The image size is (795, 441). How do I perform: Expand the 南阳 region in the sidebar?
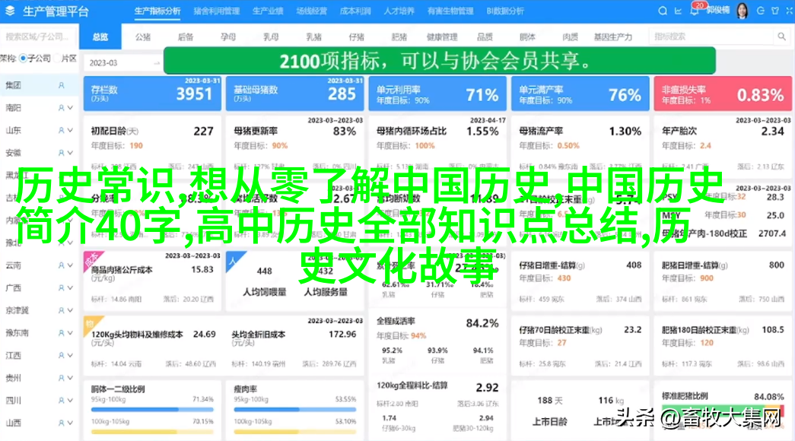70,108
